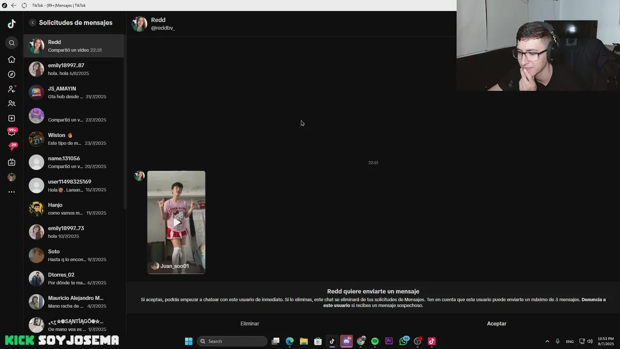Open OBS Studio from the taskbar
The width and height of the screenshot is (620, 349).
pyautogui.click(x=418, y=341)
